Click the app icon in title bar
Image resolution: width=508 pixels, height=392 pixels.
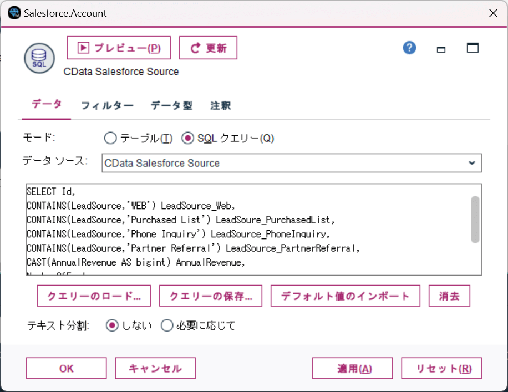tap(14, 13)
